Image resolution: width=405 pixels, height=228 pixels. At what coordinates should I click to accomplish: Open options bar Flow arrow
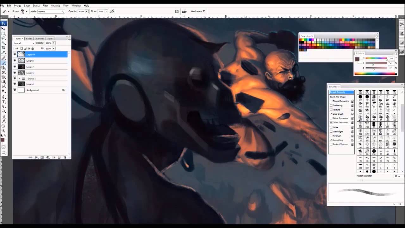[x=106, y=11]
